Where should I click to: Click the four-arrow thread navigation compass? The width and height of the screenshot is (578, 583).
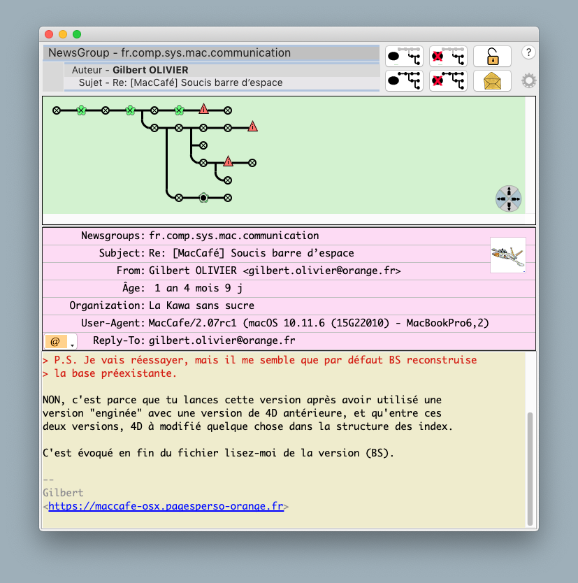pos(509,199)
